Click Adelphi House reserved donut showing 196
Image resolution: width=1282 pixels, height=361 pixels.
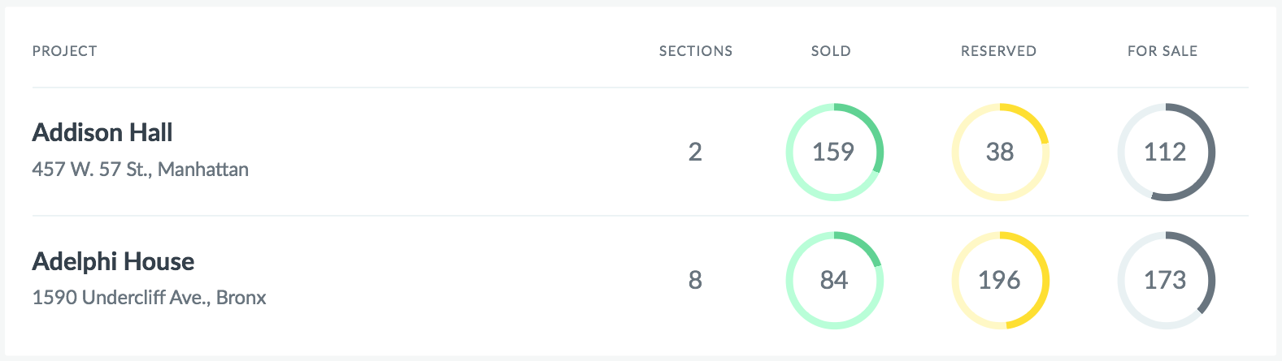point(1000,280)
